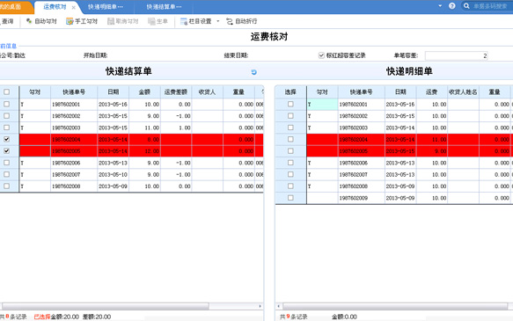Open the help question mark icon

pos(451,6)
